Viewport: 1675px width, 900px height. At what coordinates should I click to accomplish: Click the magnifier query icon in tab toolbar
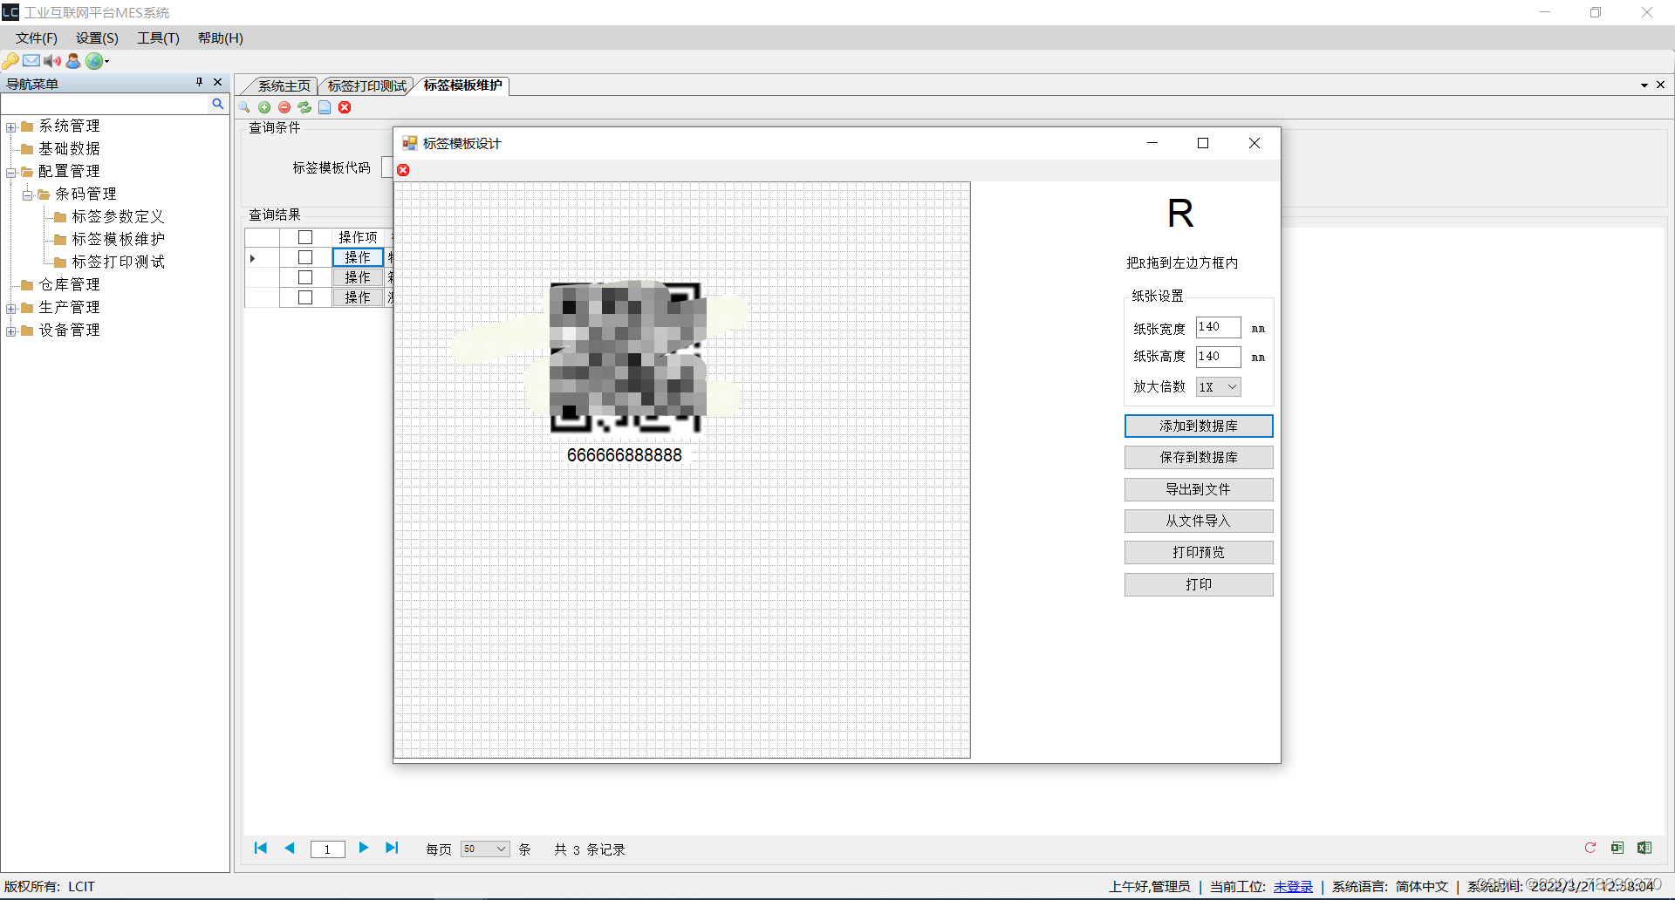[244, 107]
